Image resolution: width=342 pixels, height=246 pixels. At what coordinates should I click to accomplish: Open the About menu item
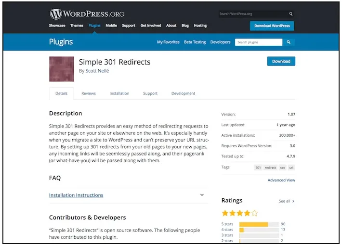coord(171,26)
